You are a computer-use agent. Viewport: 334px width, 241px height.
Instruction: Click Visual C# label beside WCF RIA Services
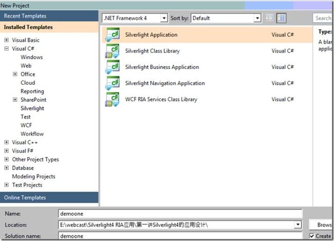pos(283,99)
